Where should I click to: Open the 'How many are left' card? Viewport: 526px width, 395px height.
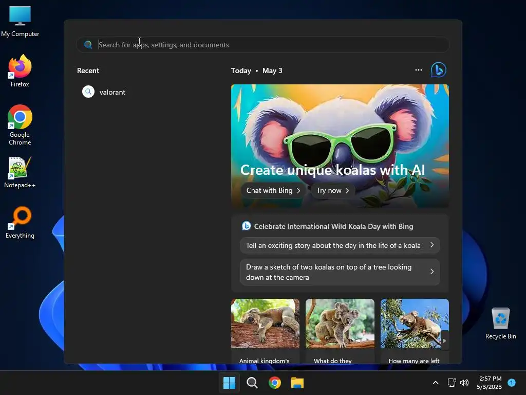[415, 331]
